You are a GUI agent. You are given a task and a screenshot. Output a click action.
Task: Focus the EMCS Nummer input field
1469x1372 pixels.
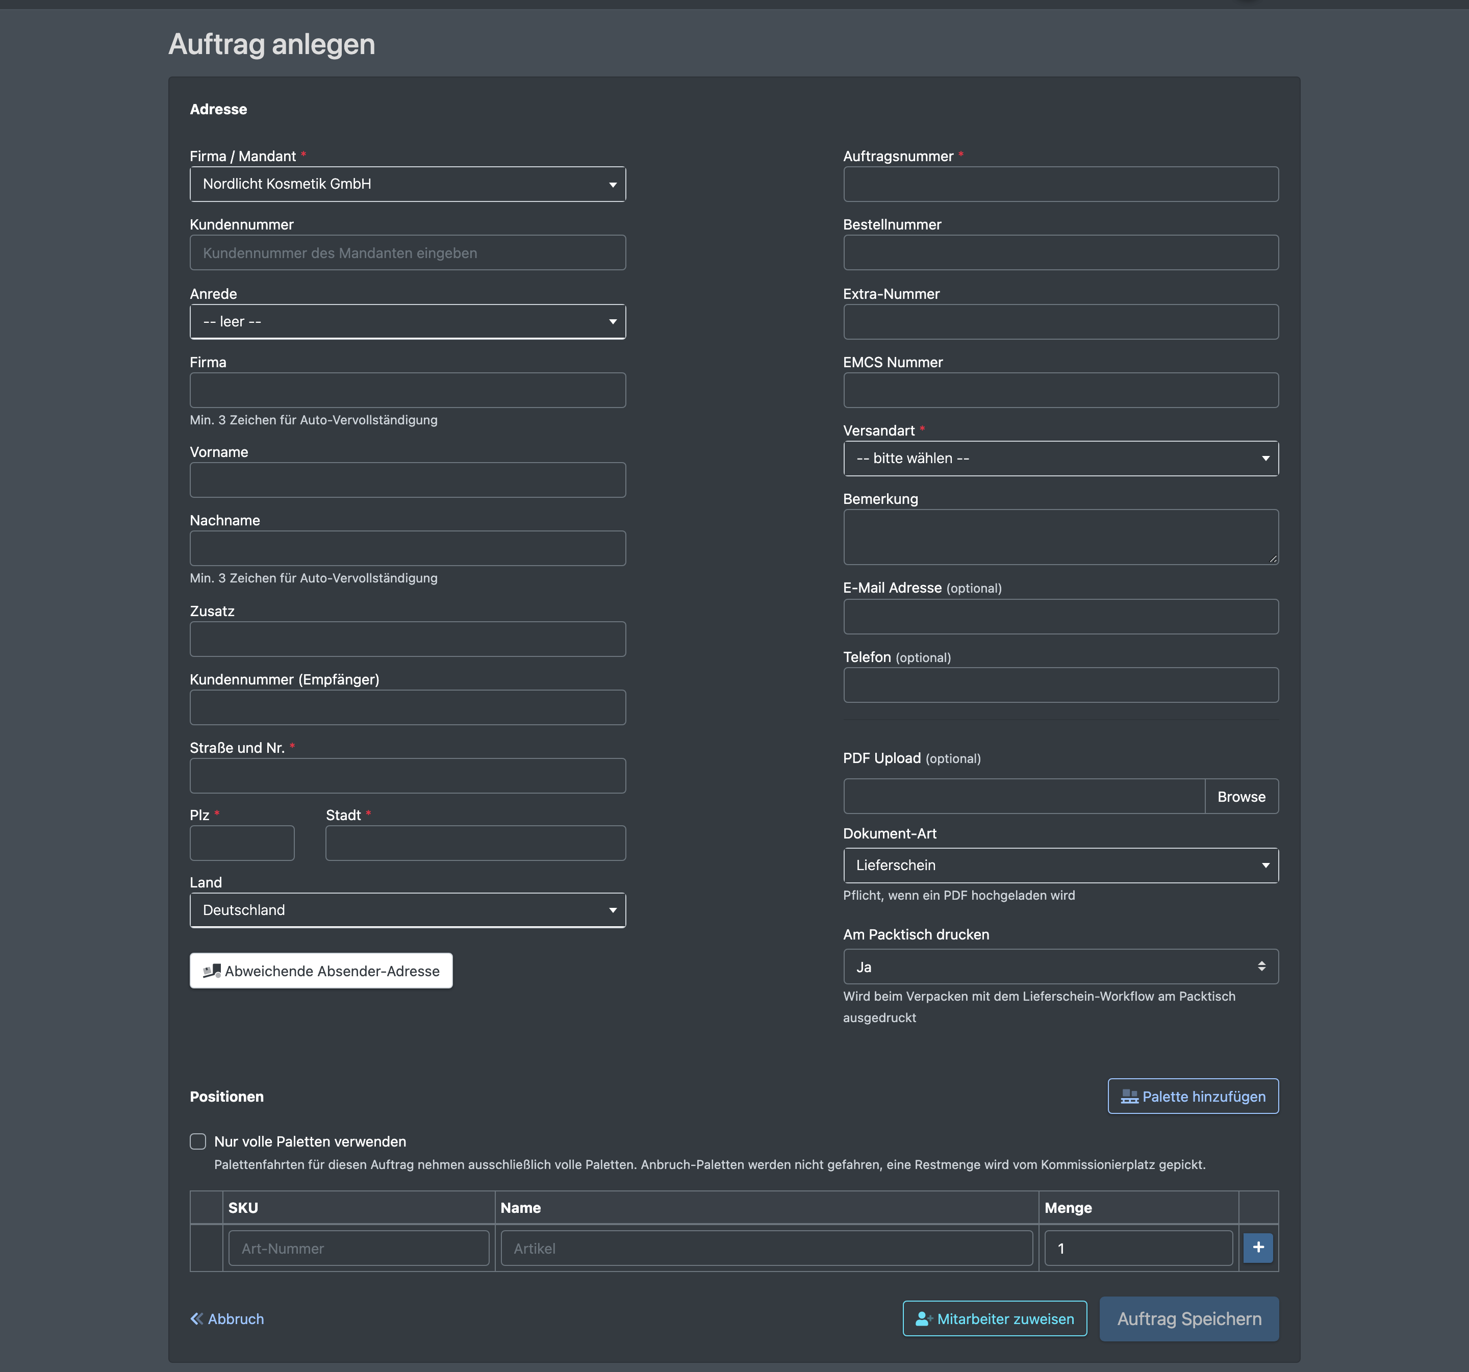(x=1060, y=390)
